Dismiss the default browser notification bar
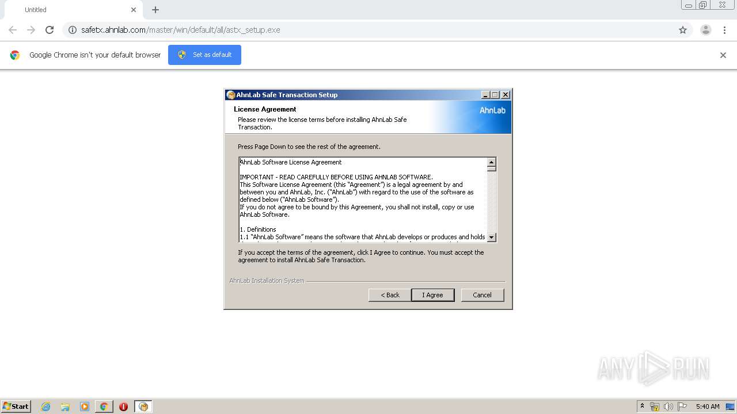Image resolution: width=737 pixels, height=414 pixels. click(x=723, y=55)
